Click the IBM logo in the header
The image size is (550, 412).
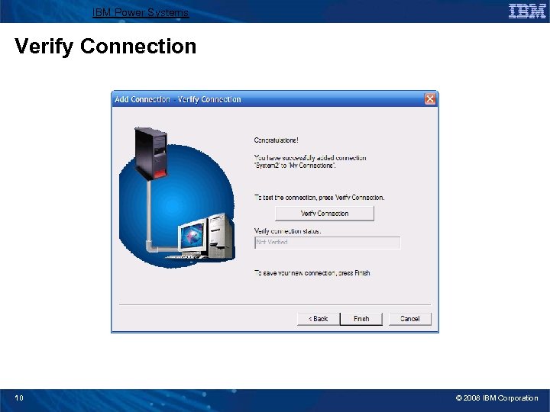[527, 11]
